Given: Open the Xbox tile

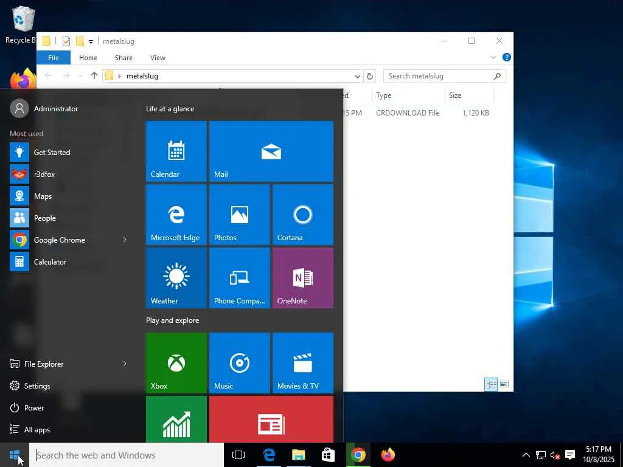Looking at the screenshot, I should [x=176, y=363].
